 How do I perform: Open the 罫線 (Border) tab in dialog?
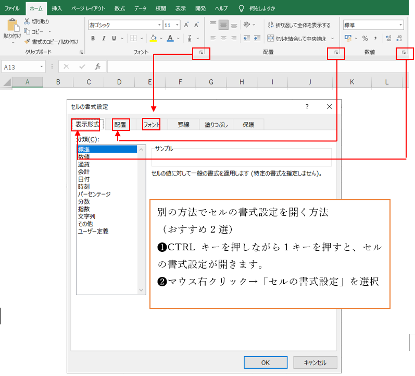(183, 125)
